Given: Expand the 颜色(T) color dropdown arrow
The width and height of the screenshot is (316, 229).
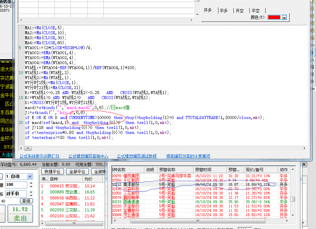Looking at the screenshot, I should point(284,18).
